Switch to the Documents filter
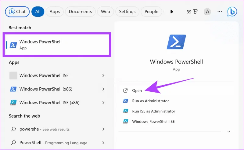 click(80, 12)
